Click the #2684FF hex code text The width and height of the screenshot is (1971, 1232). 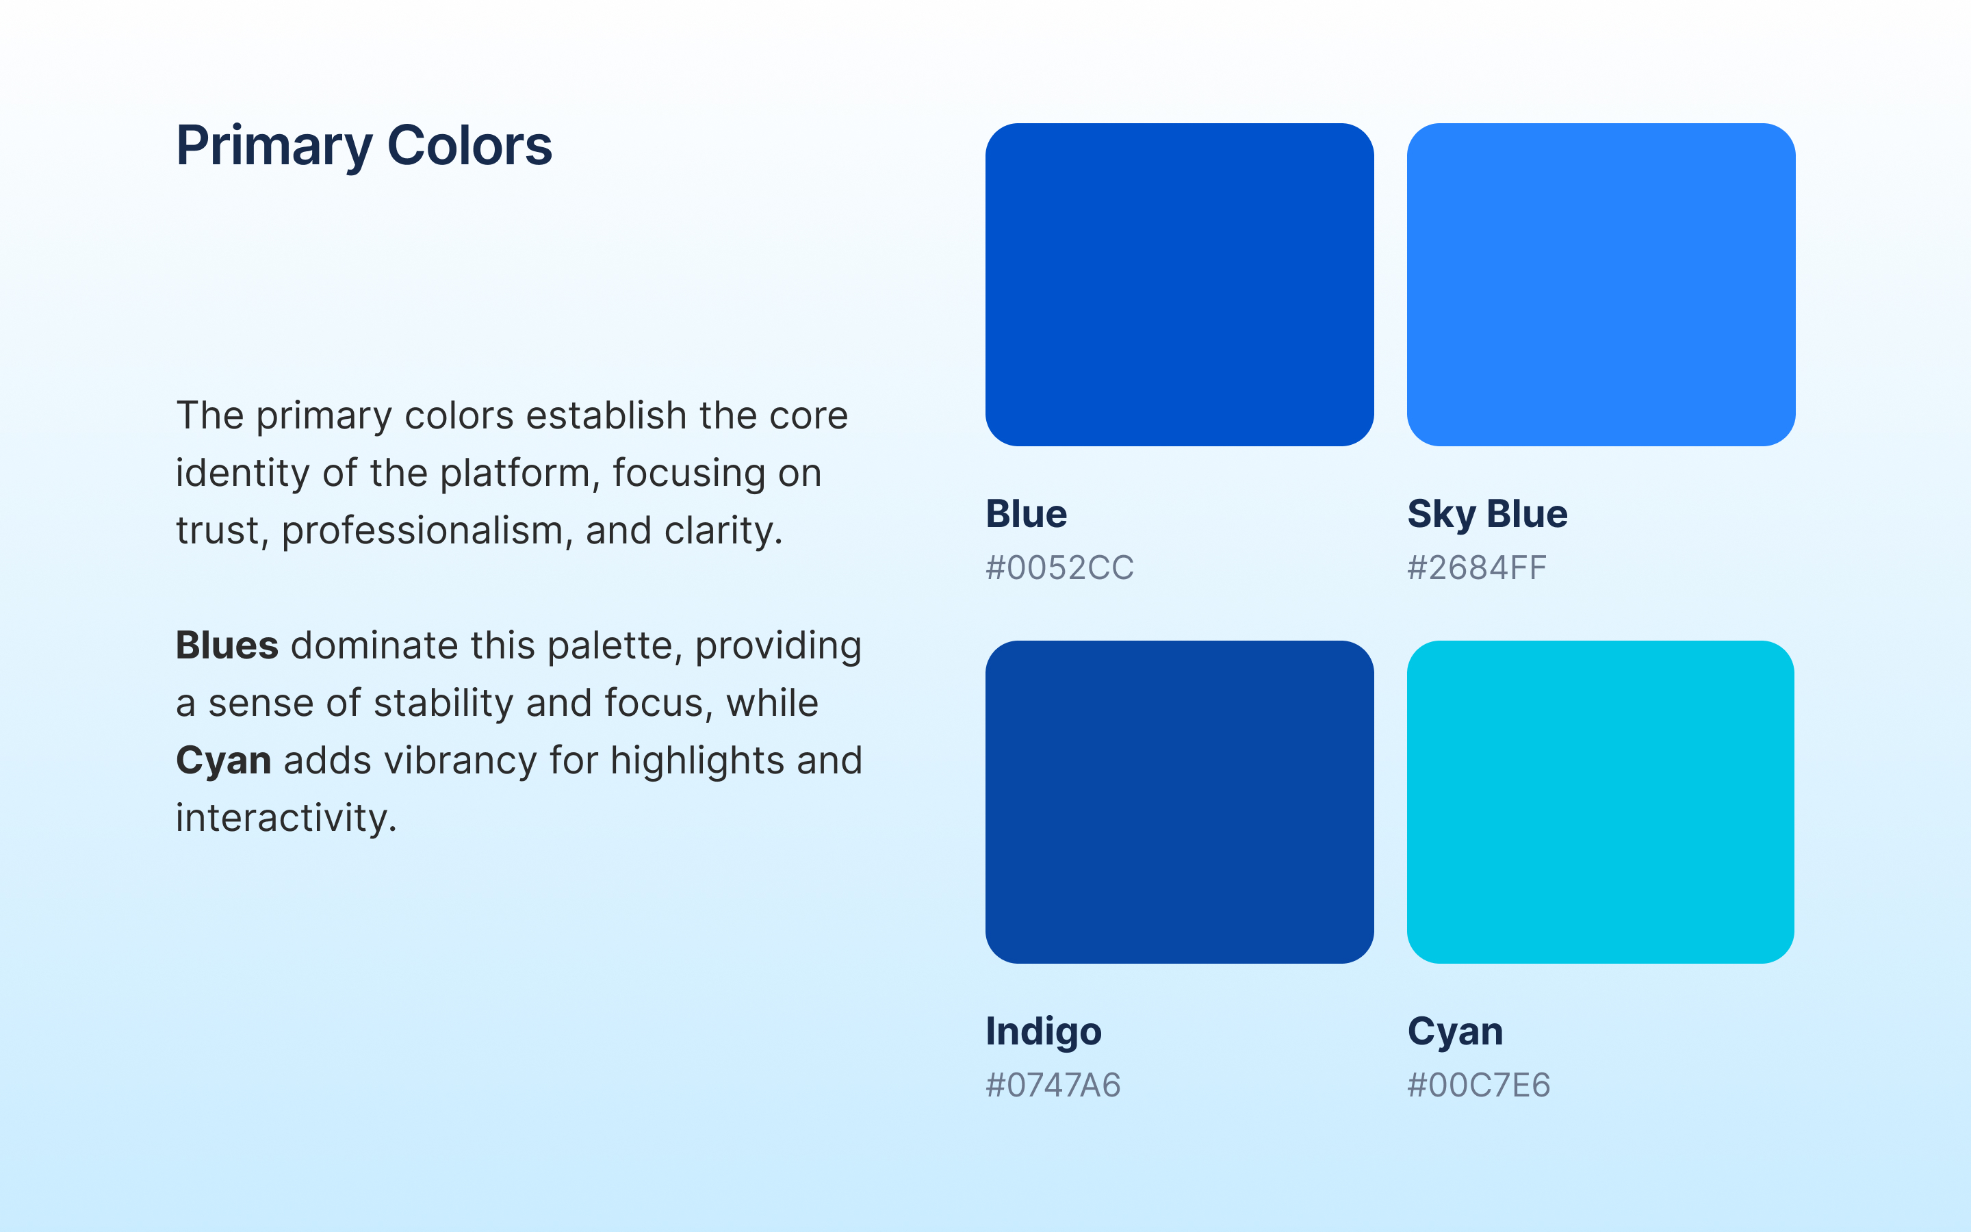[x=1477, y=568]
